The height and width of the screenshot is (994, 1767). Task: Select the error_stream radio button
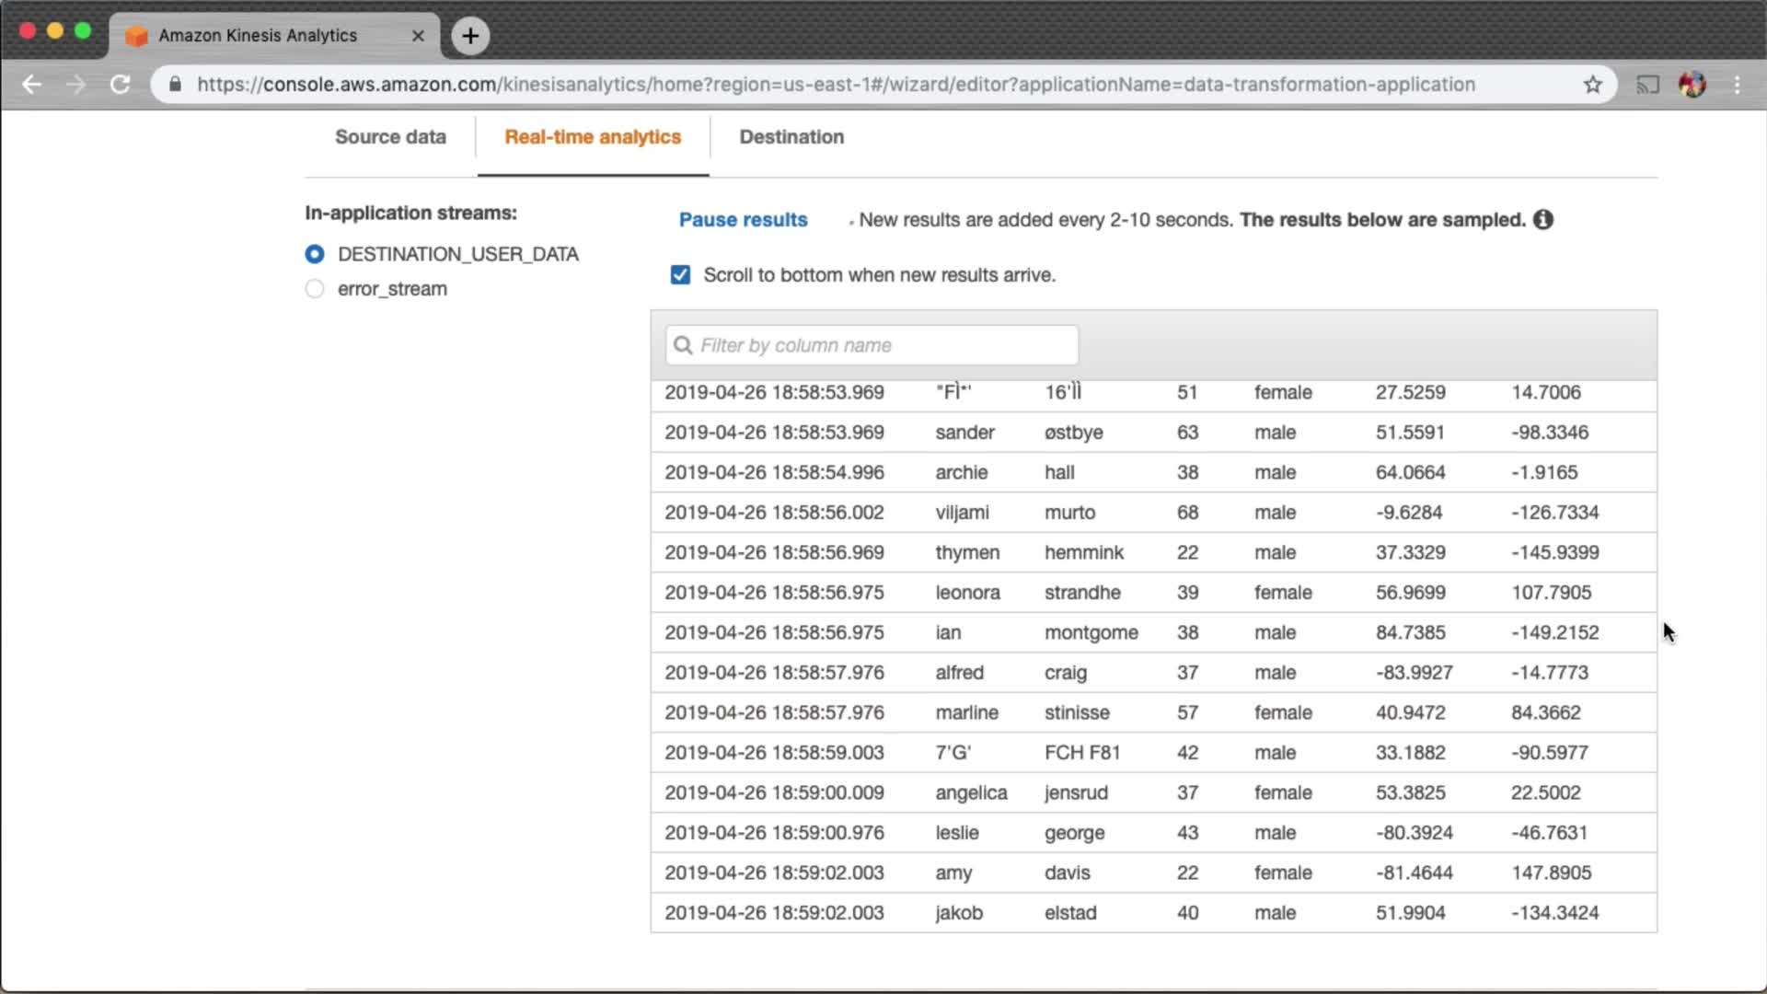315,289
